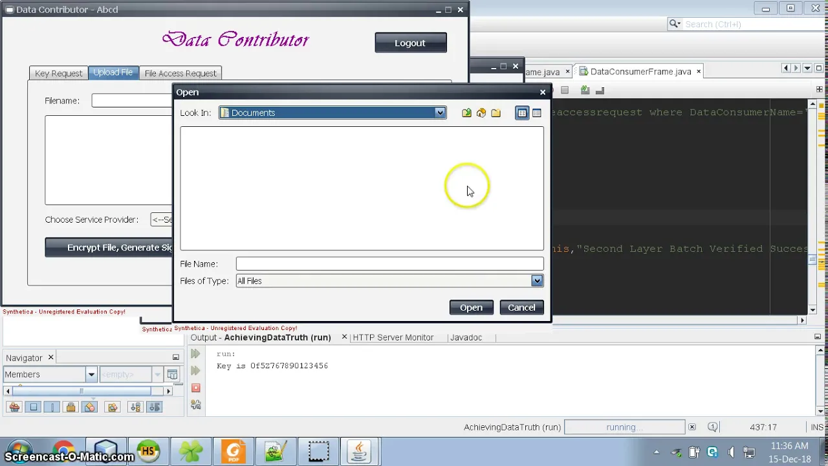This screenshot has width=828, height=466.
Task: Click the running progress bar
Action: [x=624, y=427]
